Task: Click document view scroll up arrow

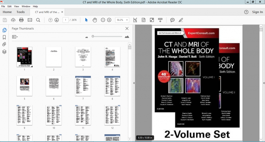Action: [x=261, y=27]
